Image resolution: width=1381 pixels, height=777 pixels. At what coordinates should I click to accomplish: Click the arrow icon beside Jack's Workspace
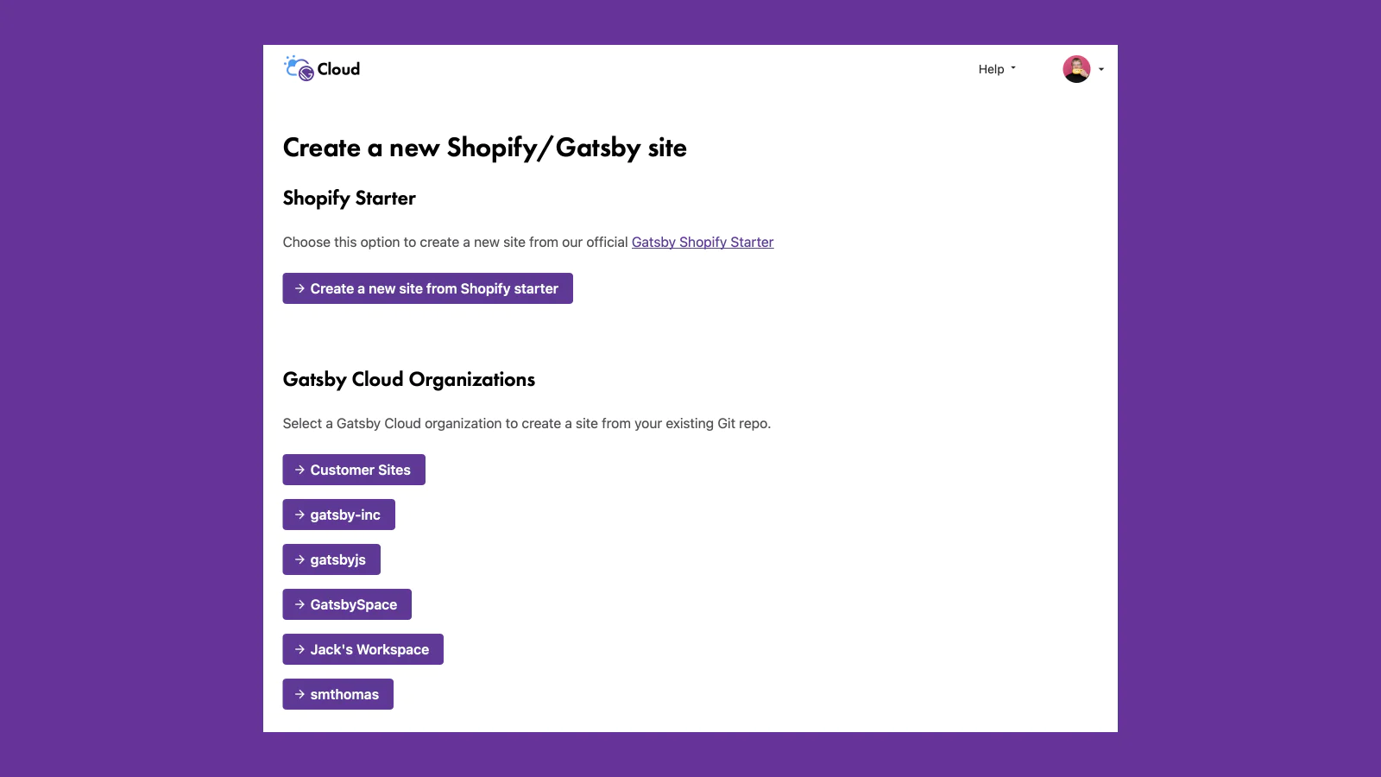(x=300, y=649)
